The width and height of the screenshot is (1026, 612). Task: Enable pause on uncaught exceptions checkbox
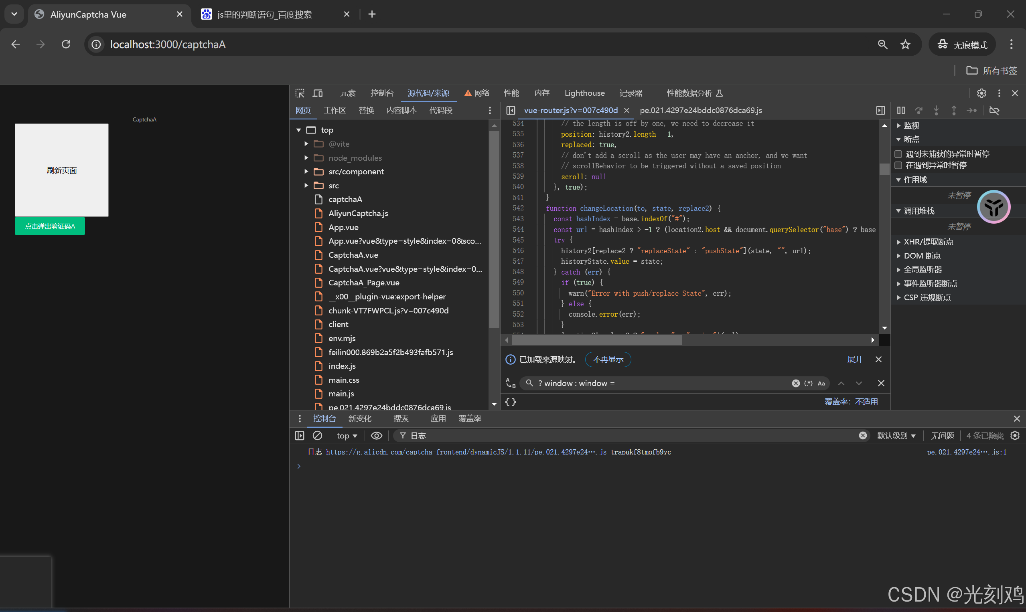tap(898, 154)
